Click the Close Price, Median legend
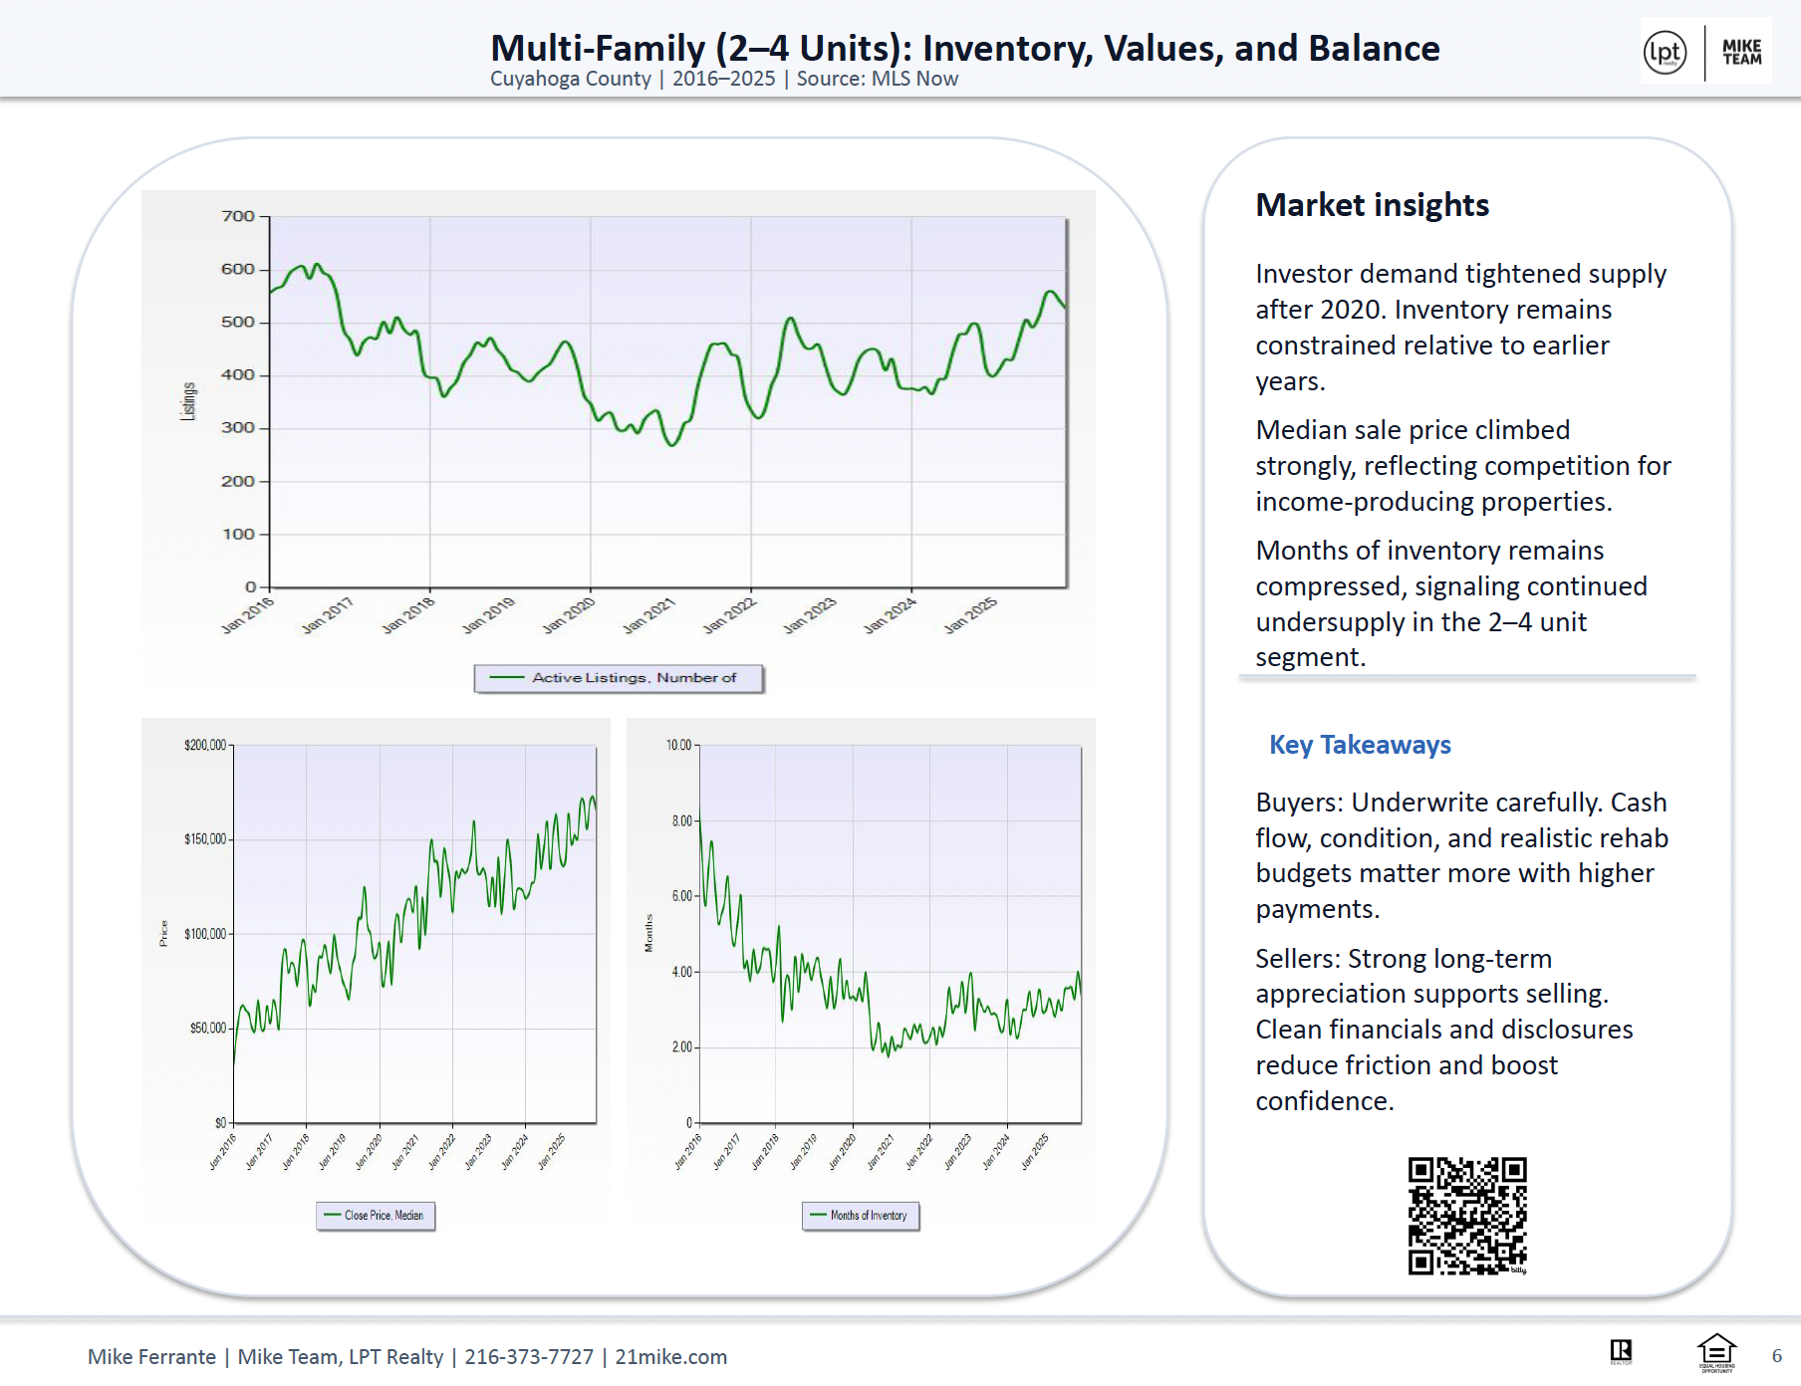The image size is (1801, 1386). 376,1216
